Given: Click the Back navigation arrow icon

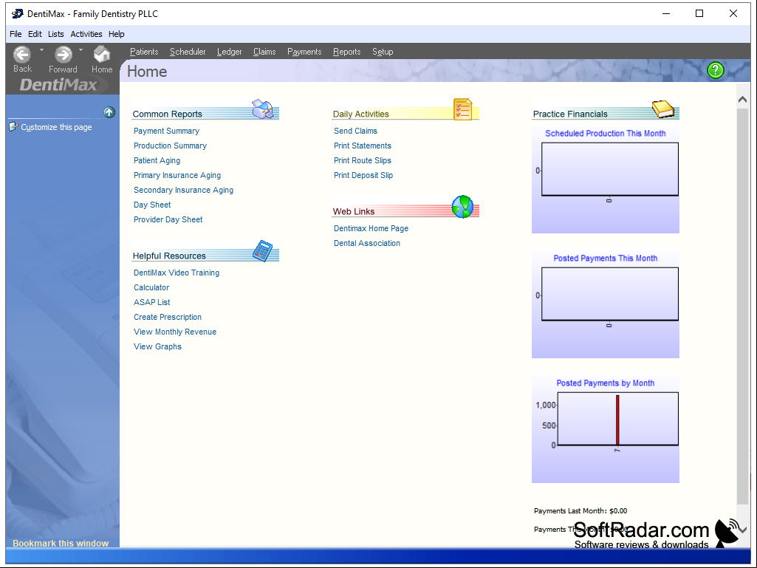Looking at the screenshot, I should point(22,54).
